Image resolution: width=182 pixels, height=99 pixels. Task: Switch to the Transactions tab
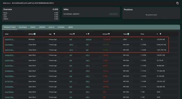coord(9,27)
